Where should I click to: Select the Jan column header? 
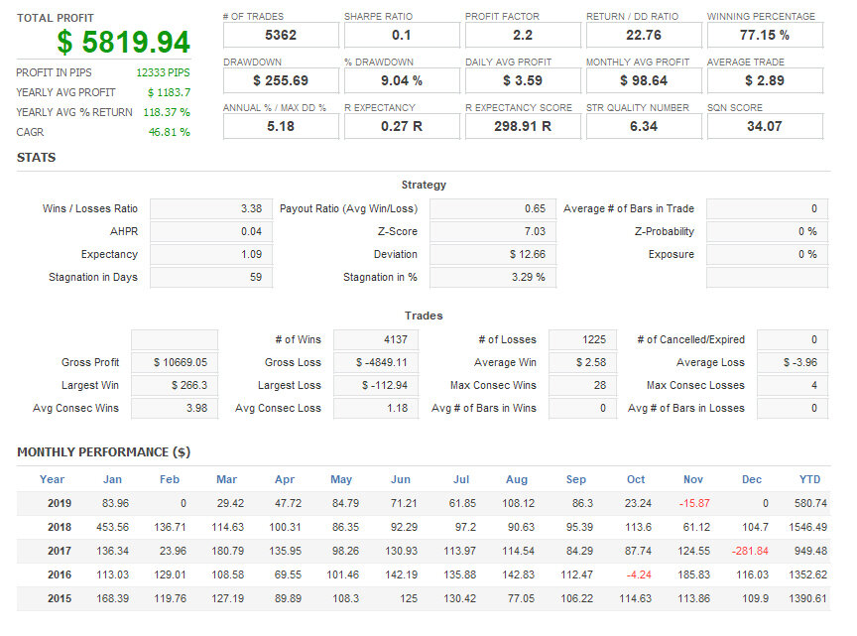(113, 479)
